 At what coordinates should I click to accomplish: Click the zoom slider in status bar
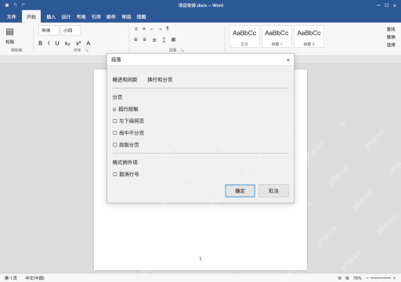tap(381, 278)
